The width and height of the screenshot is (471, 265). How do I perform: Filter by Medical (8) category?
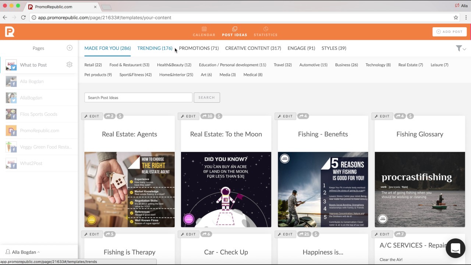[x=253, y=75]
